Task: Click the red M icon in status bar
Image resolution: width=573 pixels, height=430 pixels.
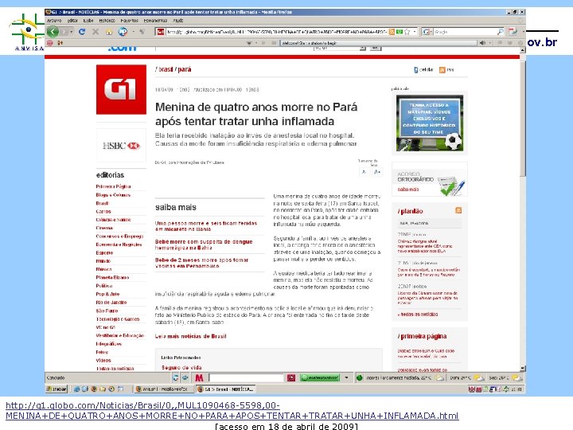Action: coord(199,377)
